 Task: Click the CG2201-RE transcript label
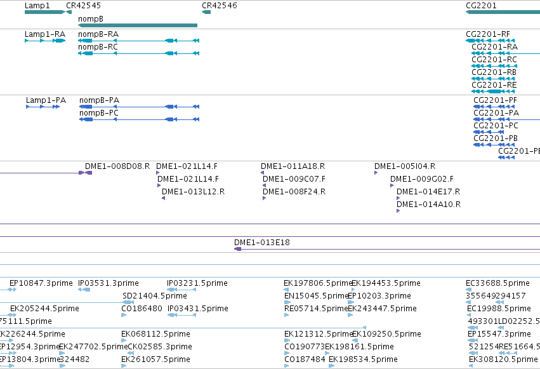click(494, 85)
